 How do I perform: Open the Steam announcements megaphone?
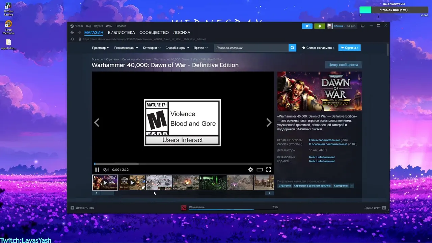click(307, 26)
